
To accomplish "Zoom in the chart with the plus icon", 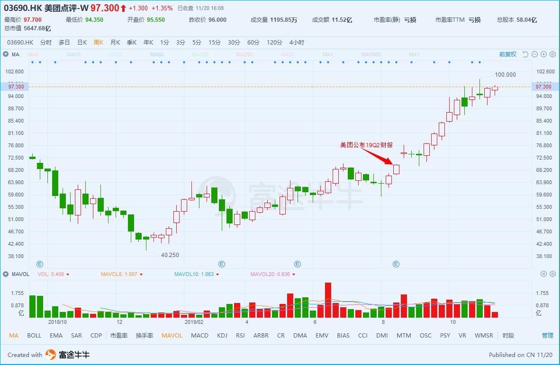I will pyautogui.click(x=543, y=54).
